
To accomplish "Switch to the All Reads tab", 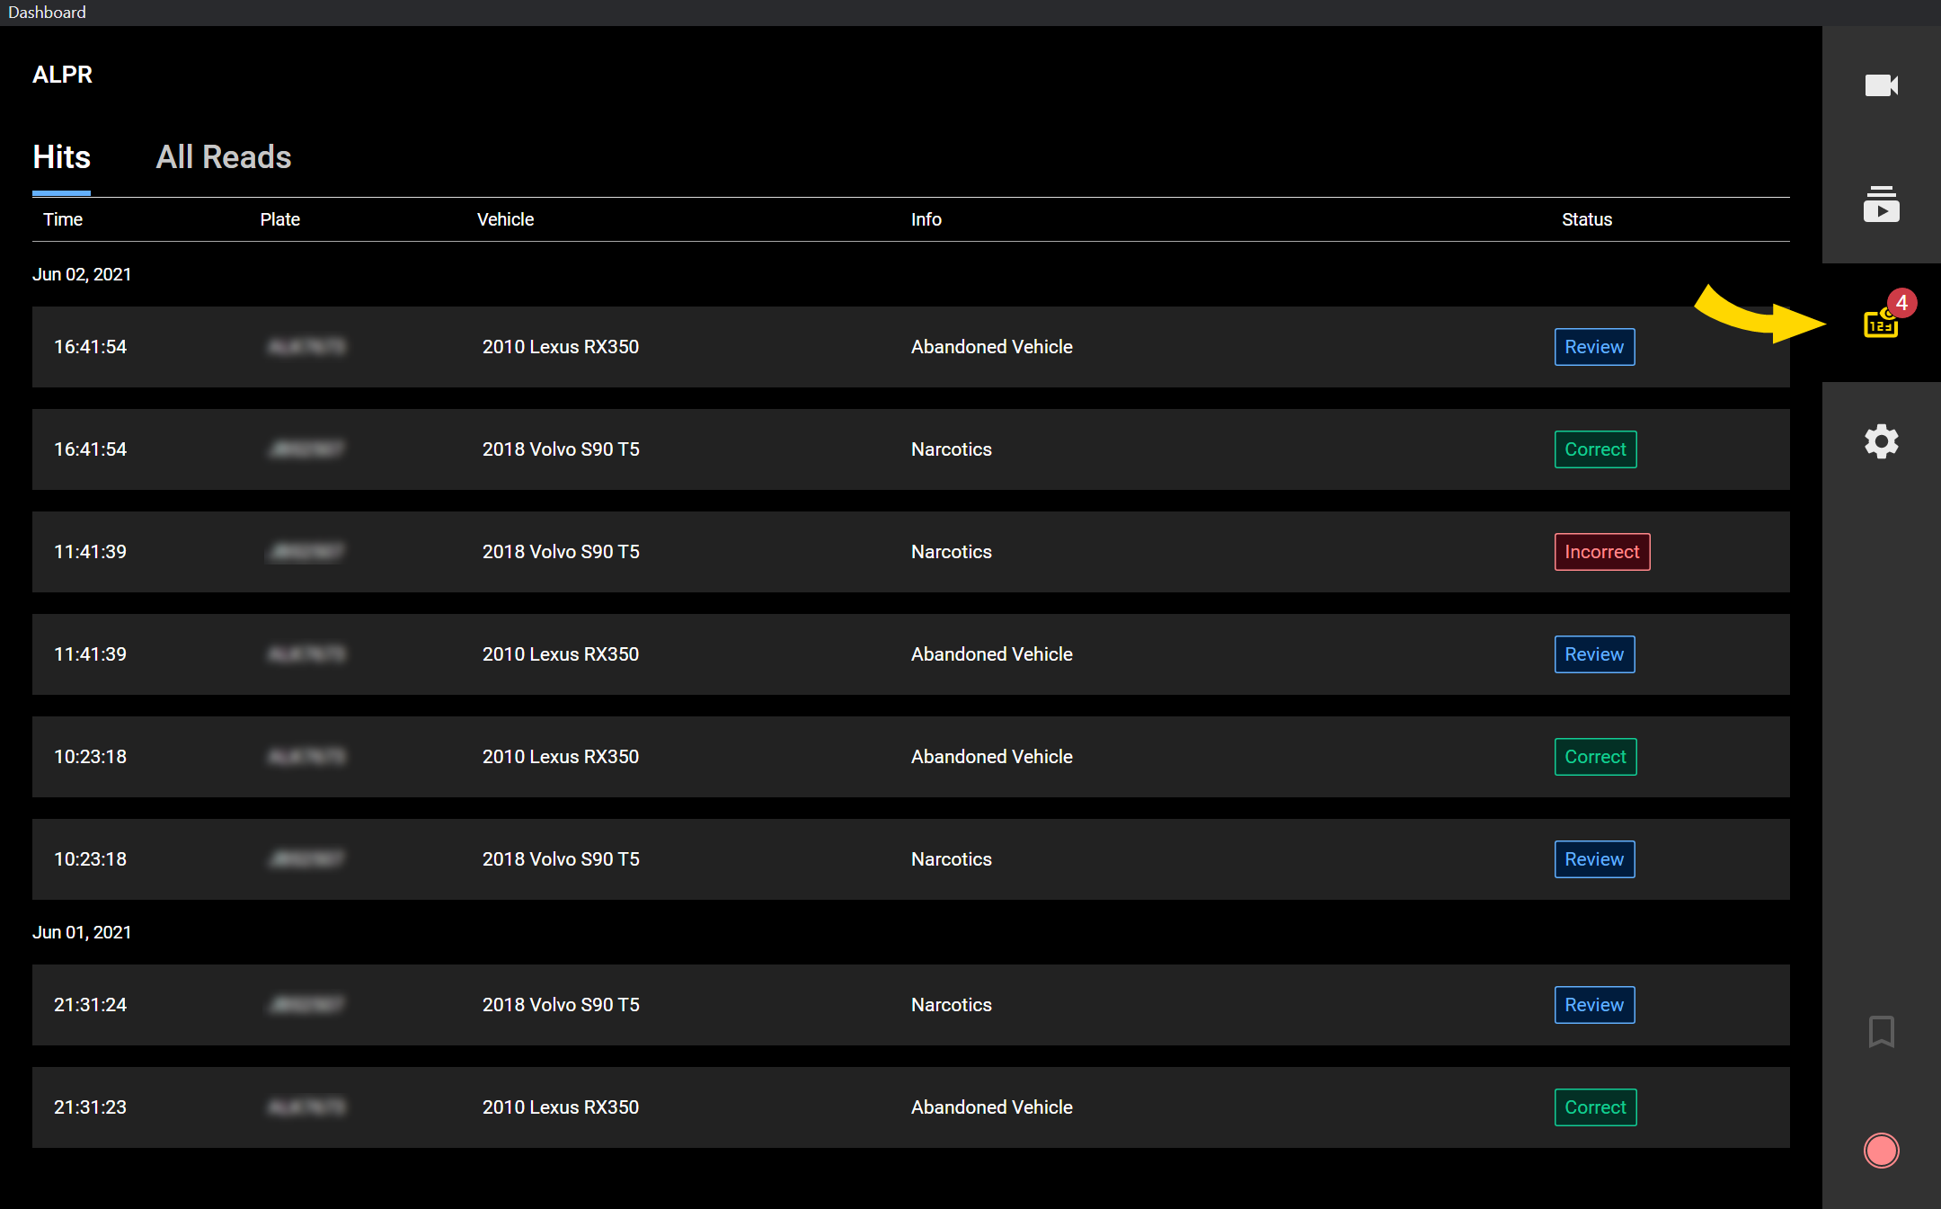I will (223, 156).
